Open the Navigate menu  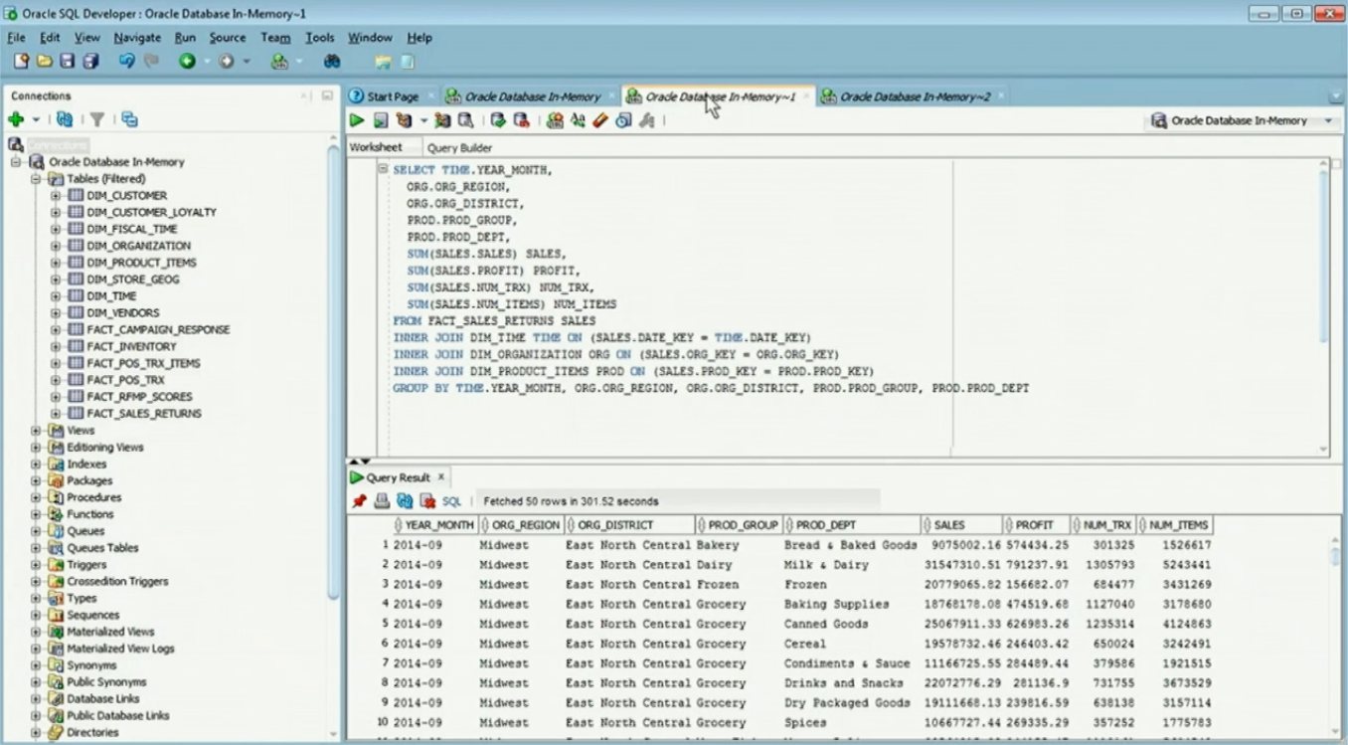[x=137, y=38]
